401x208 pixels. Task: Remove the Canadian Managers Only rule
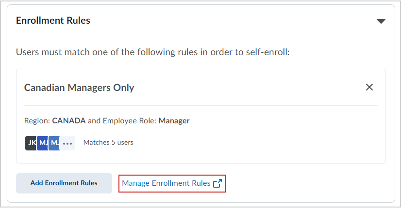click(x=369, y=87)
